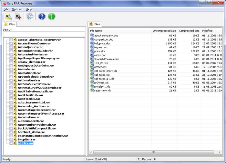Select BackUpWithCompact2k.rar in the tree
This screenshot has width=226, height=163.
click(x=37, y=128)
